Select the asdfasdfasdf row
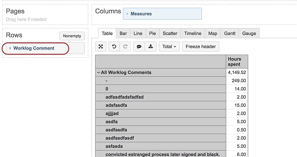The height and width of the screenshot is (157, 297). click(161, 138)
